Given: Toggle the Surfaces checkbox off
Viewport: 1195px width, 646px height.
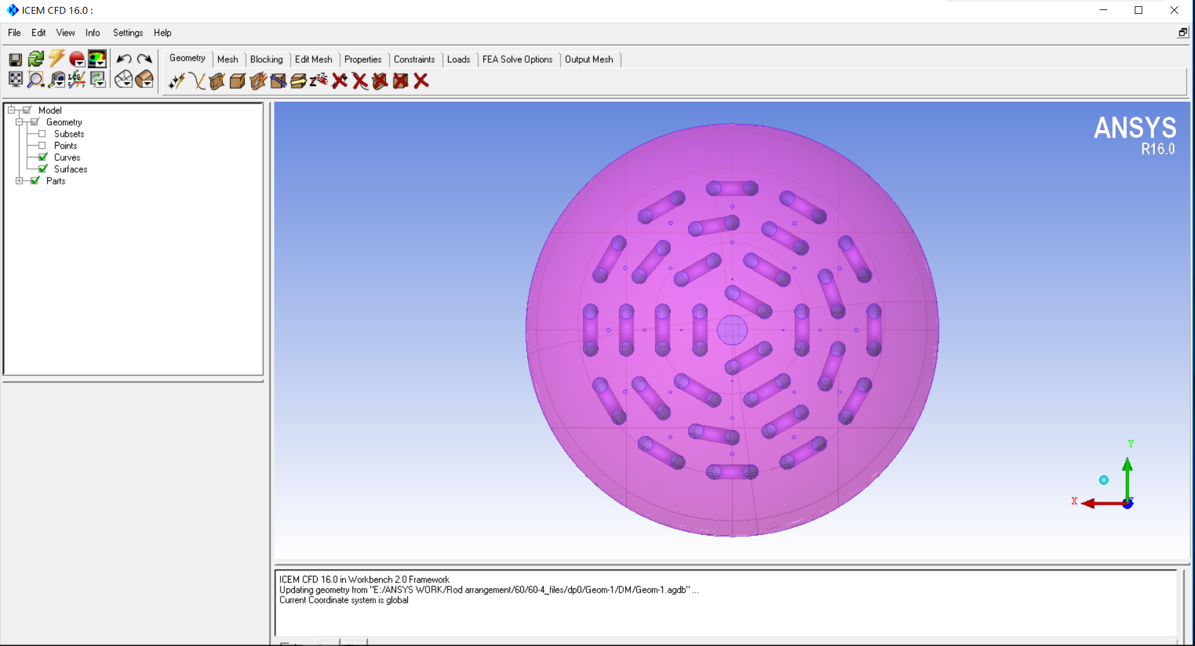Looking at the screenshot, I should click(x=43, y=170).
